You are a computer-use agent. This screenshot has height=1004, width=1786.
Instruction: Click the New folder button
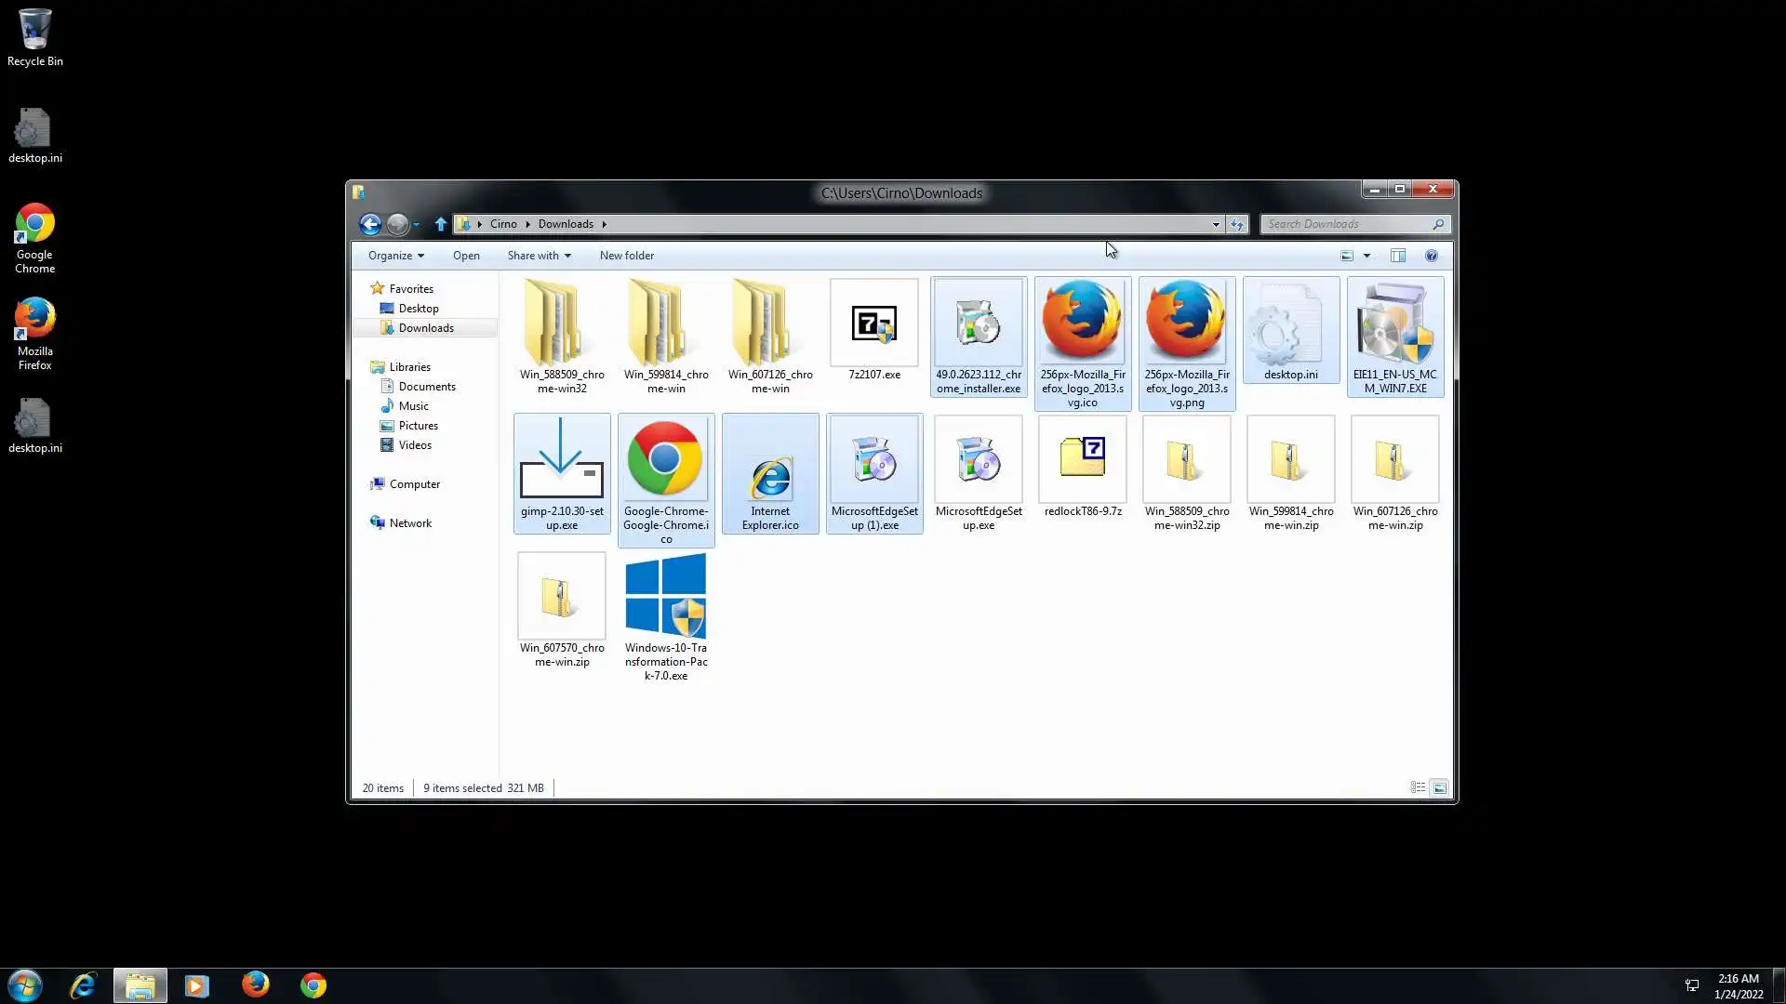point(626,256)
